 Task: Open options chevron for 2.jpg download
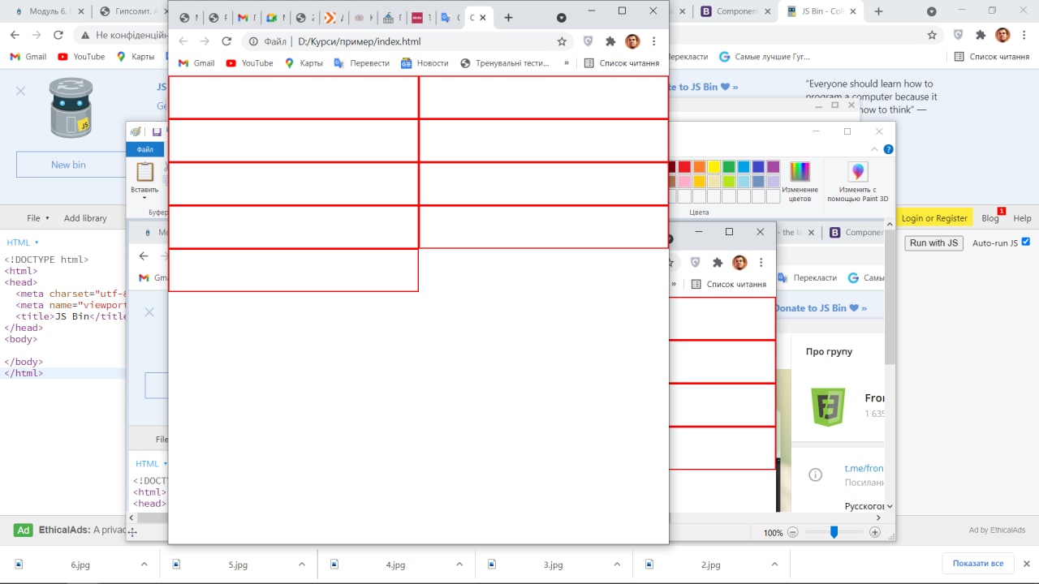(774, 565)
